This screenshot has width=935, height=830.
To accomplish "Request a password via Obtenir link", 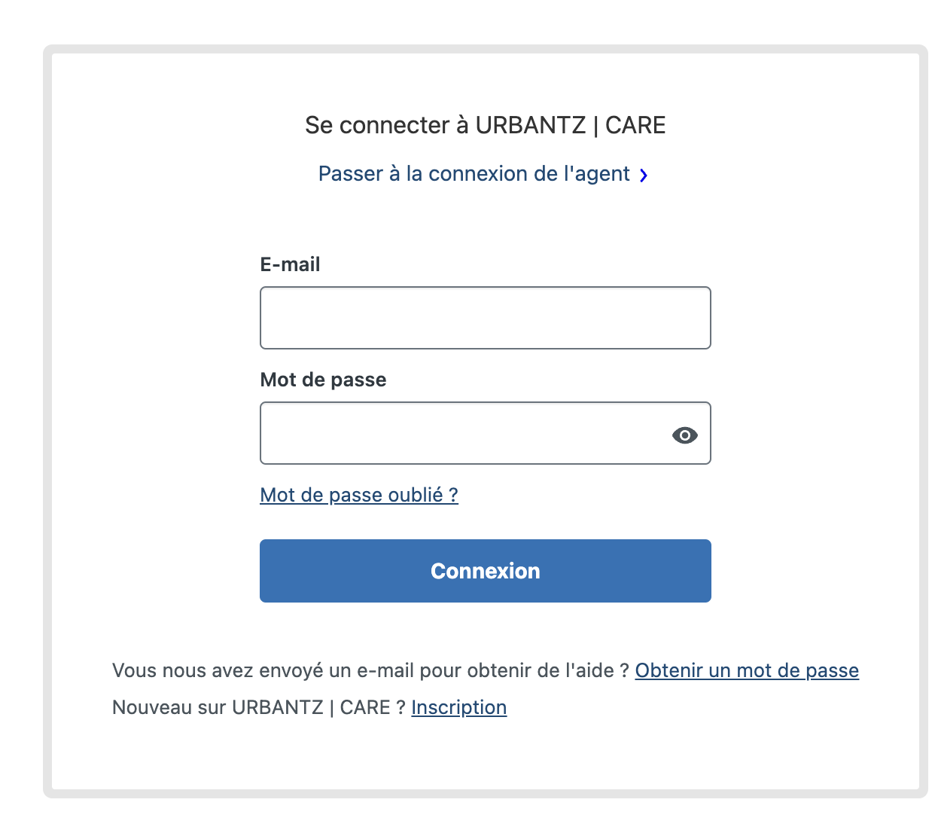I will pyautogui.click(x=747, y=670).
